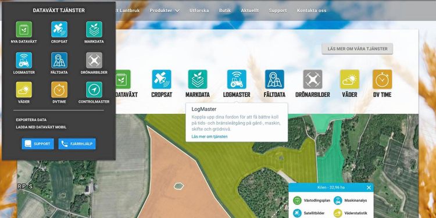The width and height of the screenshot is (436, 218).
Task: Click the blue Support button
Action: click(x=38, y=144)
